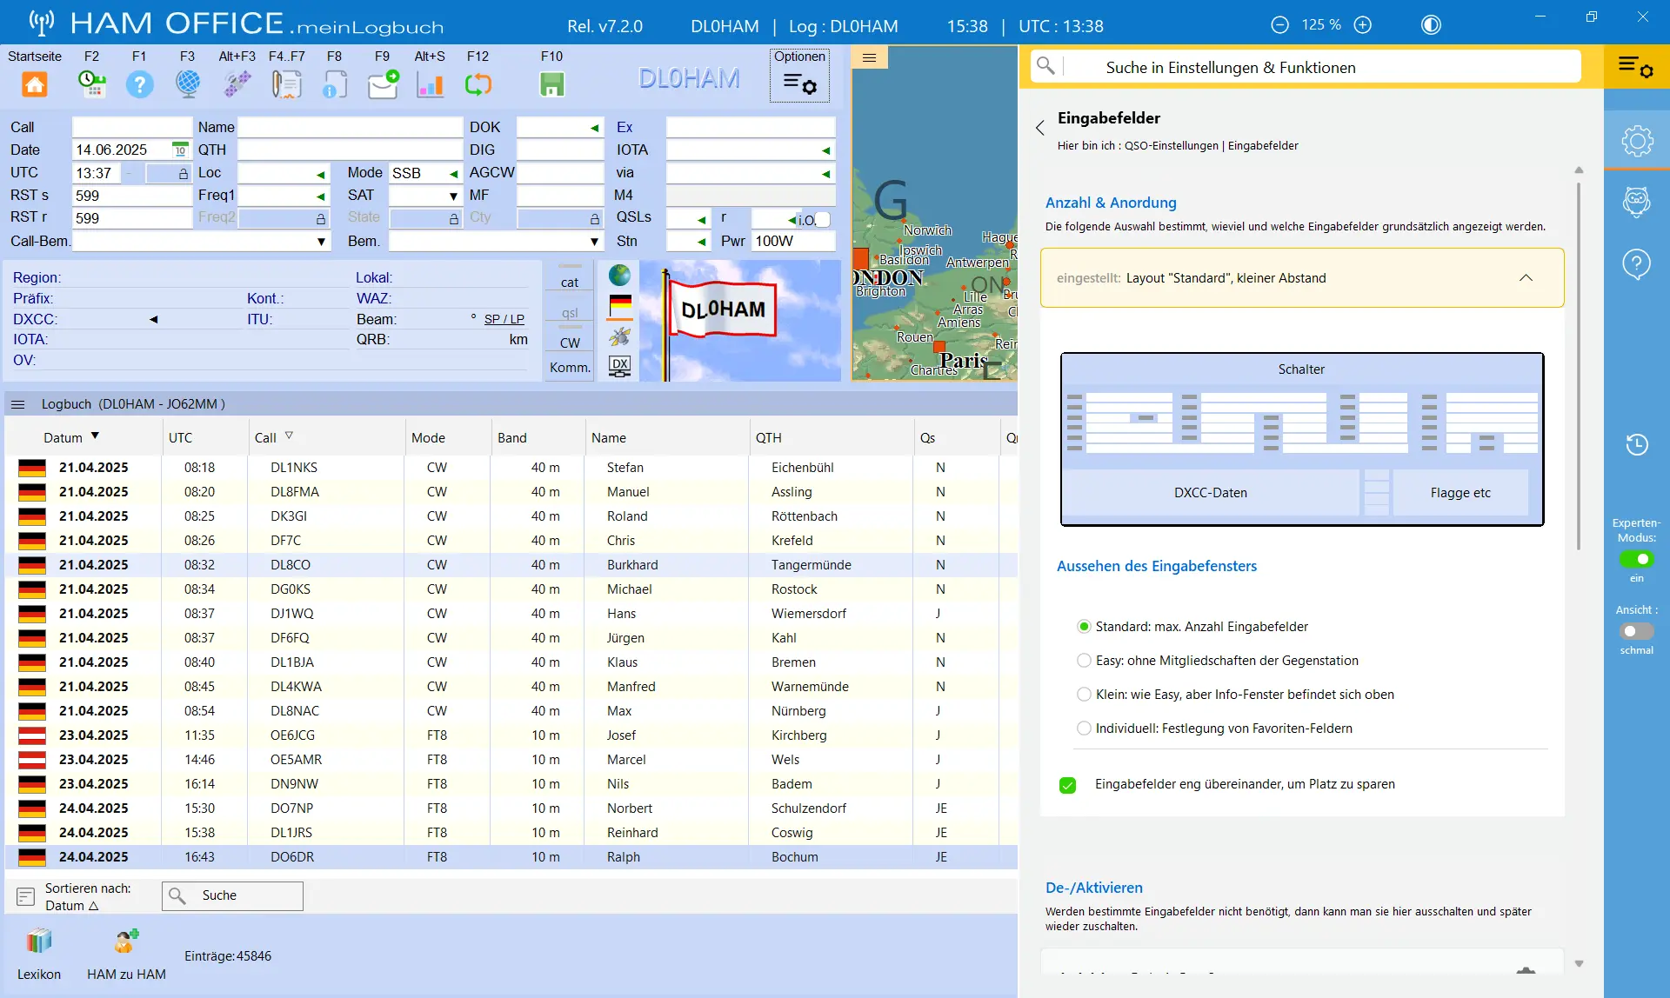Image resolution: width=1670 pixels, height=998 pixels.
Task: Open the Startseite home icon
Action: pyautogui.click(x=34, y=84)
